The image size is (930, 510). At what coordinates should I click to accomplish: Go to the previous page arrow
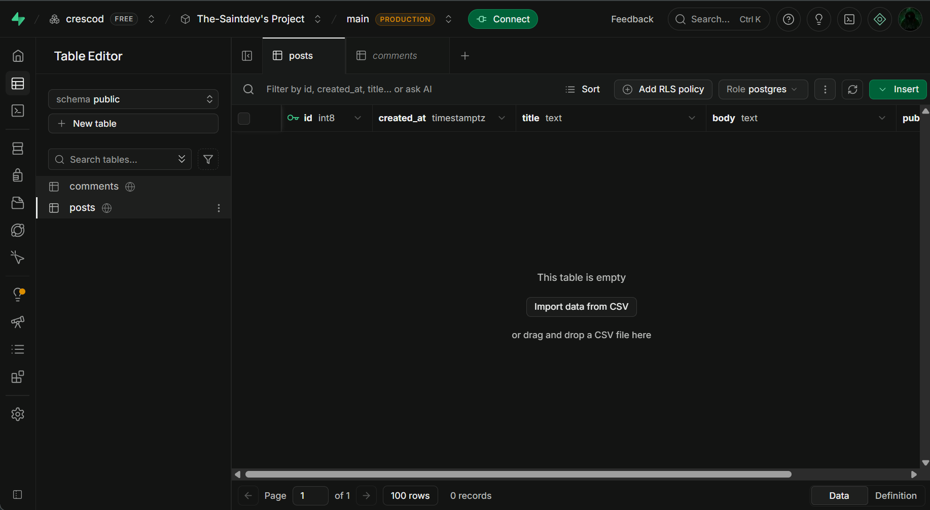pyautogui.click(x=248, y=496)
